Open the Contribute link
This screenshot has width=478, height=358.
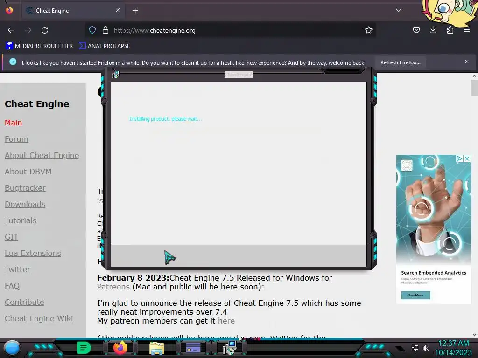point(24,302)
